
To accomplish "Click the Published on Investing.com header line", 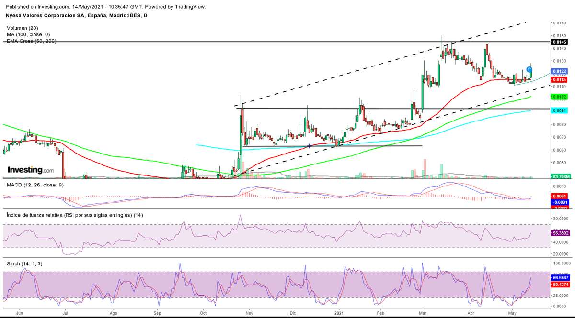I will pyautogui.click(x=107, y=7).
